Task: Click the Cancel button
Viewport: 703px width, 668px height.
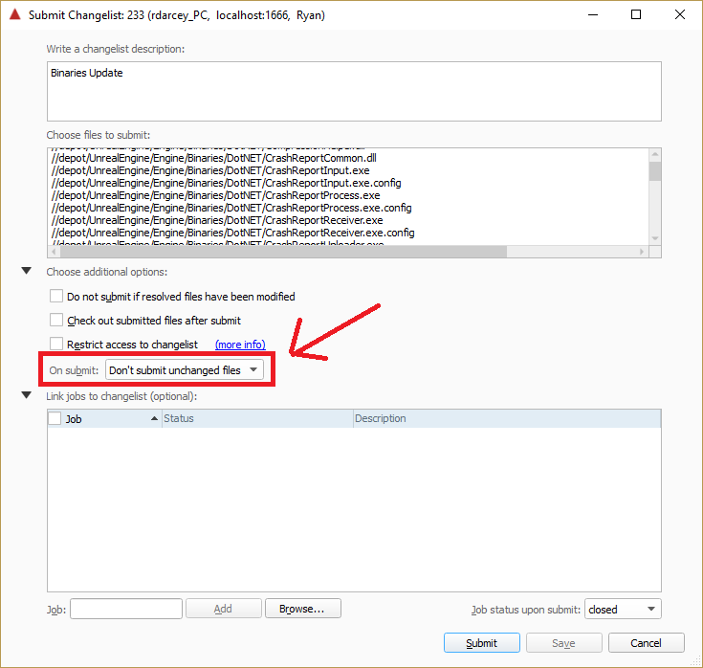Action: 646,643
